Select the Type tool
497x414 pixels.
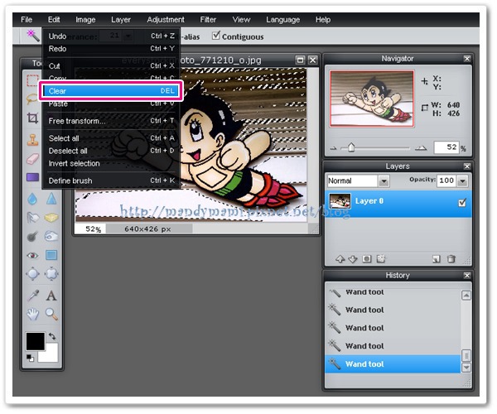pos(51,296)
